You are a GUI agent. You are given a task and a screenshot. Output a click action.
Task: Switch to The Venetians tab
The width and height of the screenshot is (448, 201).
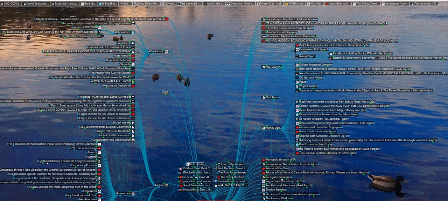point(425,3)
